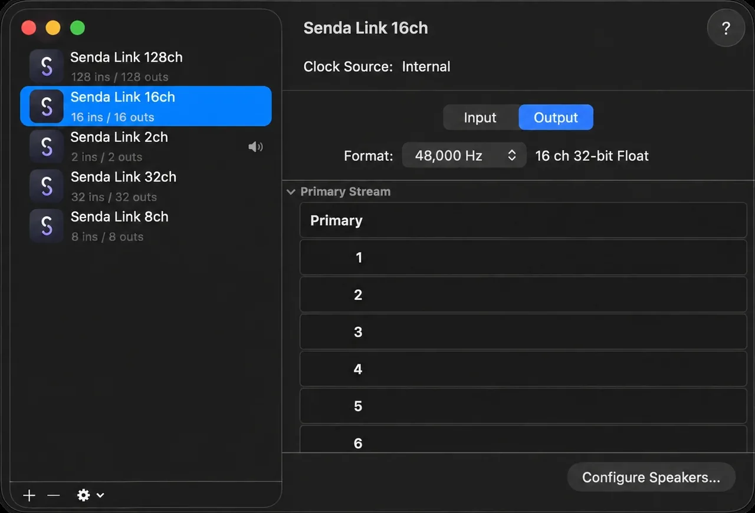This screenshot has width=755, height=513.
Task: Zoom the window with the green button
Action: (x=77, y=28)
